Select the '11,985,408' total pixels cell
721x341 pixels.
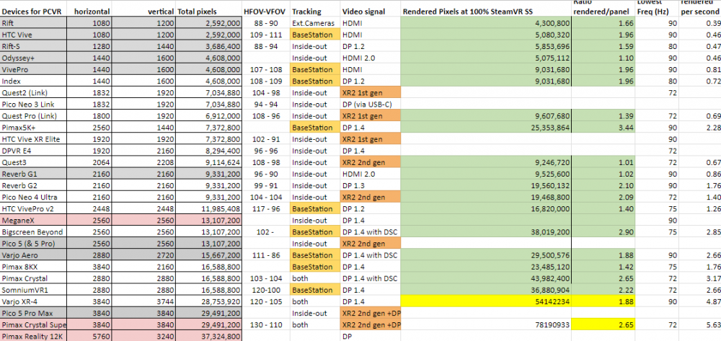pos(208,208)
